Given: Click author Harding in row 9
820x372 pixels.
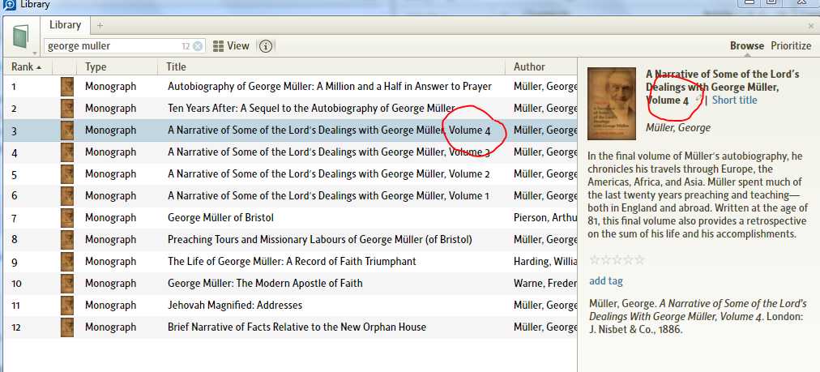Looking at the screenshot, I should click(x=545, y=261).
